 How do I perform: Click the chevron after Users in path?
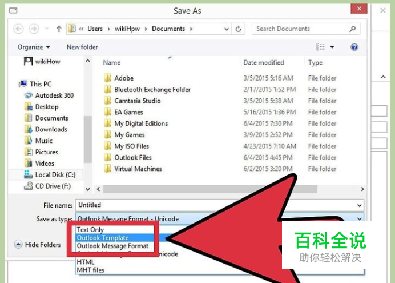pos(109,29)
